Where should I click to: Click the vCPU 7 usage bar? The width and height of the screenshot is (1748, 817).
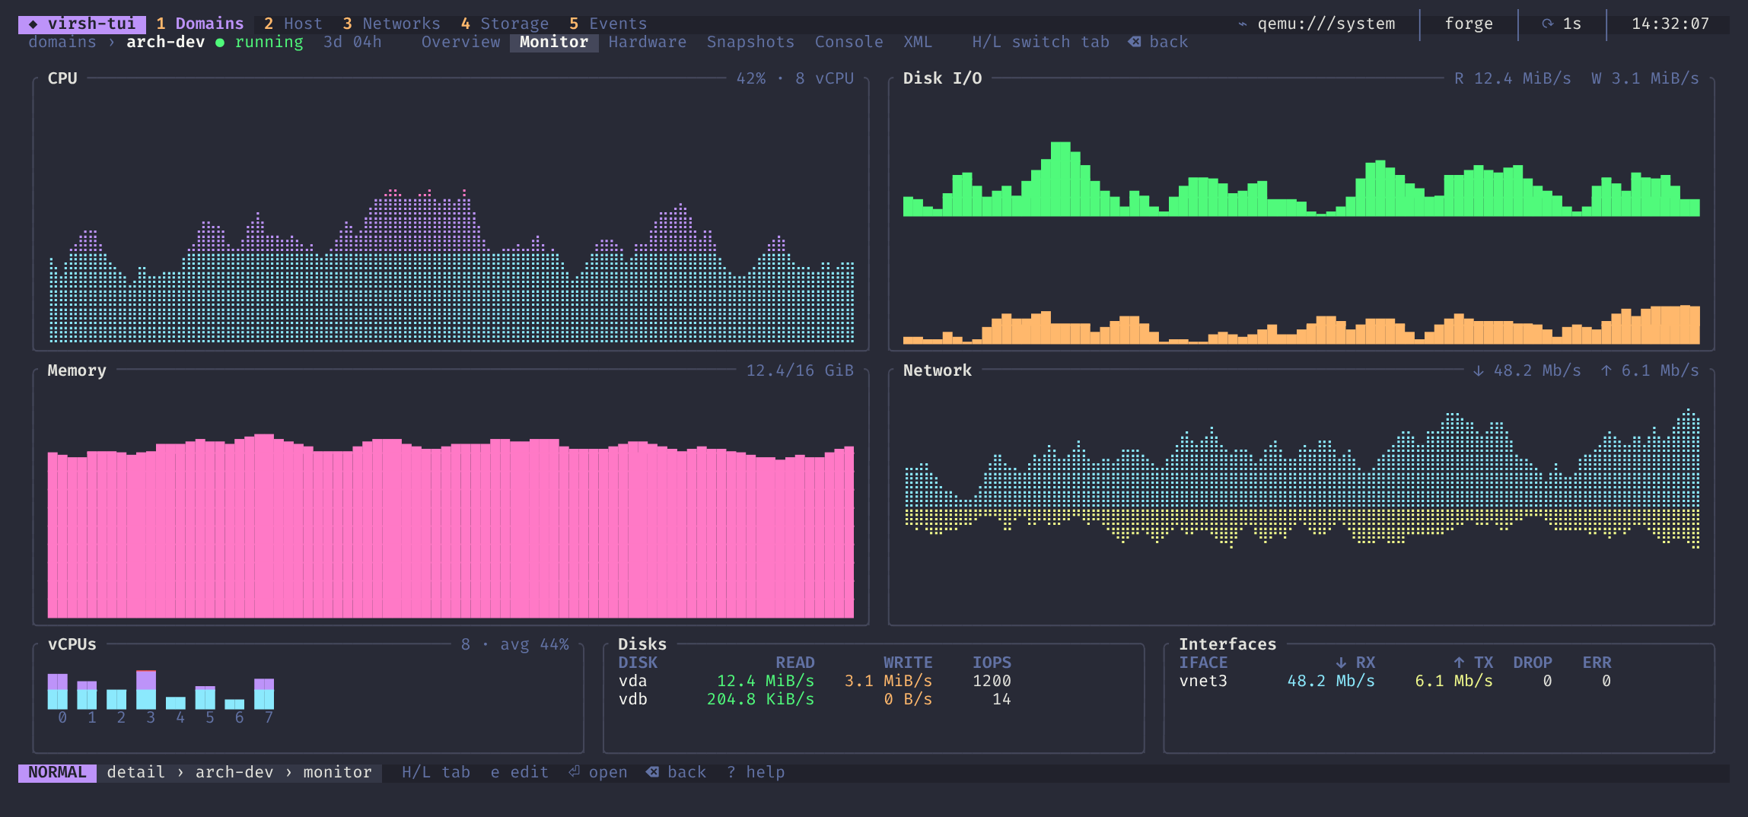click(264, 693)
